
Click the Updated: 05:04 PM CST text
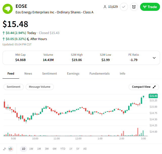(17, 45)
